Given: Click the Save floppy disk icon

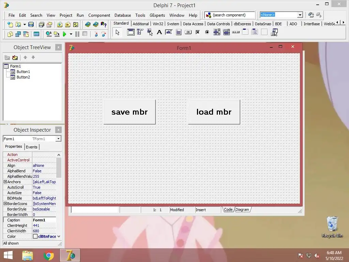Looking at the screenshot, I should coord(31,24).
